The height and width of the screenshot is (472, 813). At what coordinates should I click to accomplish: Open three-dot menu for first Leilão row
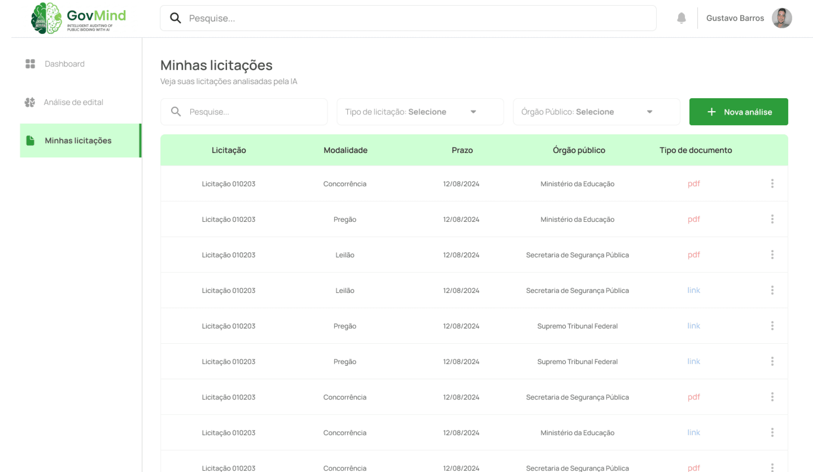click(772, 255)
